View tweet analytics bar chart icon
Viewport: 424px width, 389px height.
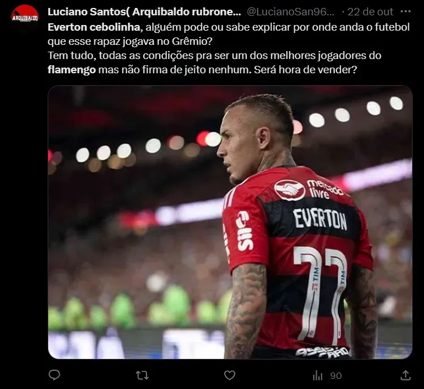(317, 375)
